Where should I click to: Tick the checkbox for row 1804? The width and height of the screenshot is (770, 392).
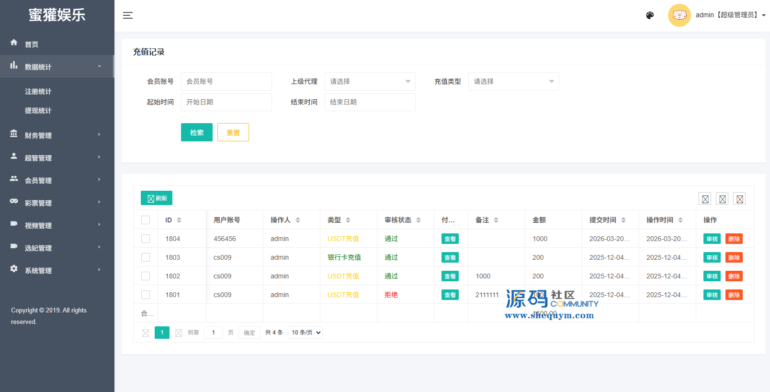146,239
